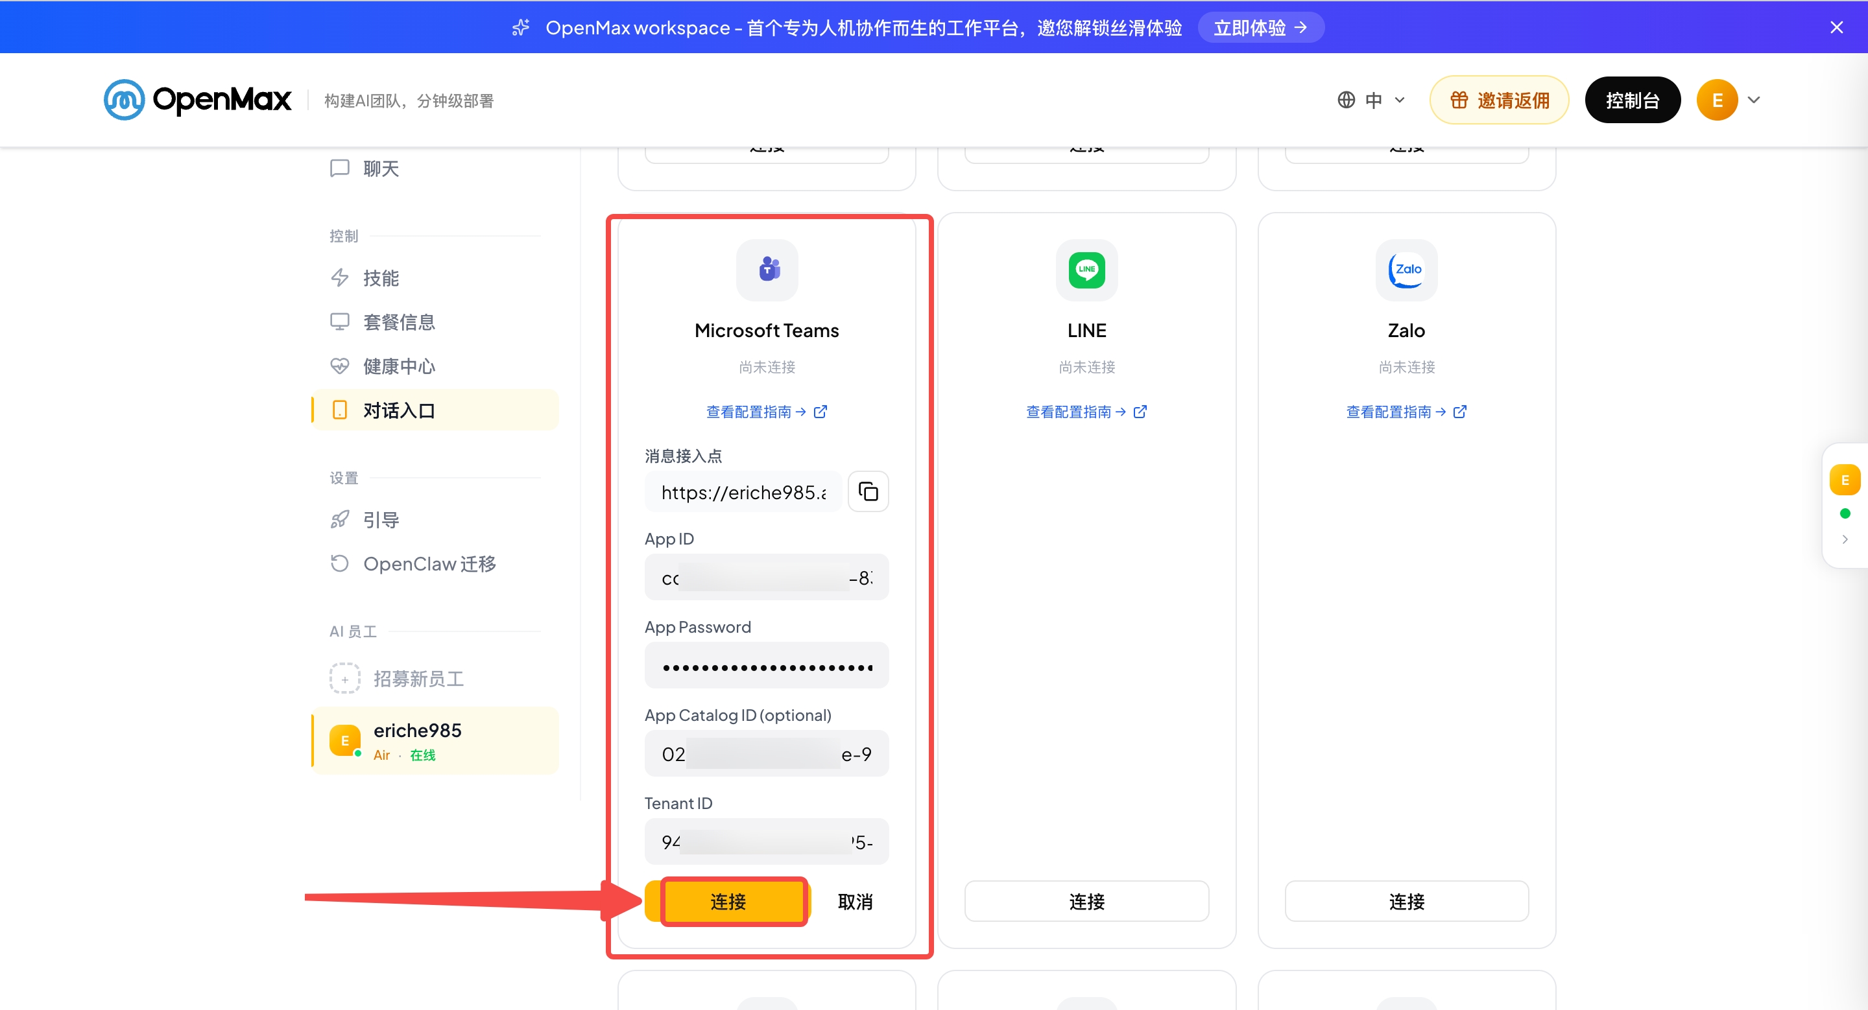Click the globe language icon
The height and width of the screenshot is (1010, 1868).
[1346, 100]
